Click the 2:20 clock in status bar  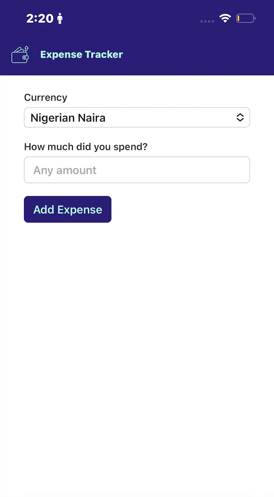point(40,18)
